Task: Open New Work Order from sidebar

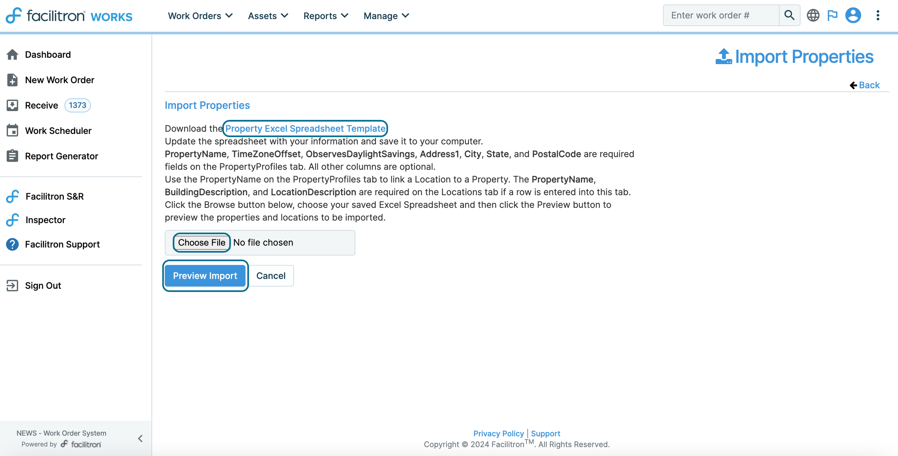Action: [60, 80]
